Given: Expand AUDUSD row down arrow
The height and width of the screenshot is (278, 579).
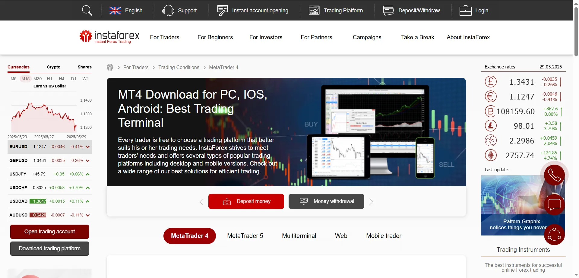Looking at the screenshot, I should [88, 215].
